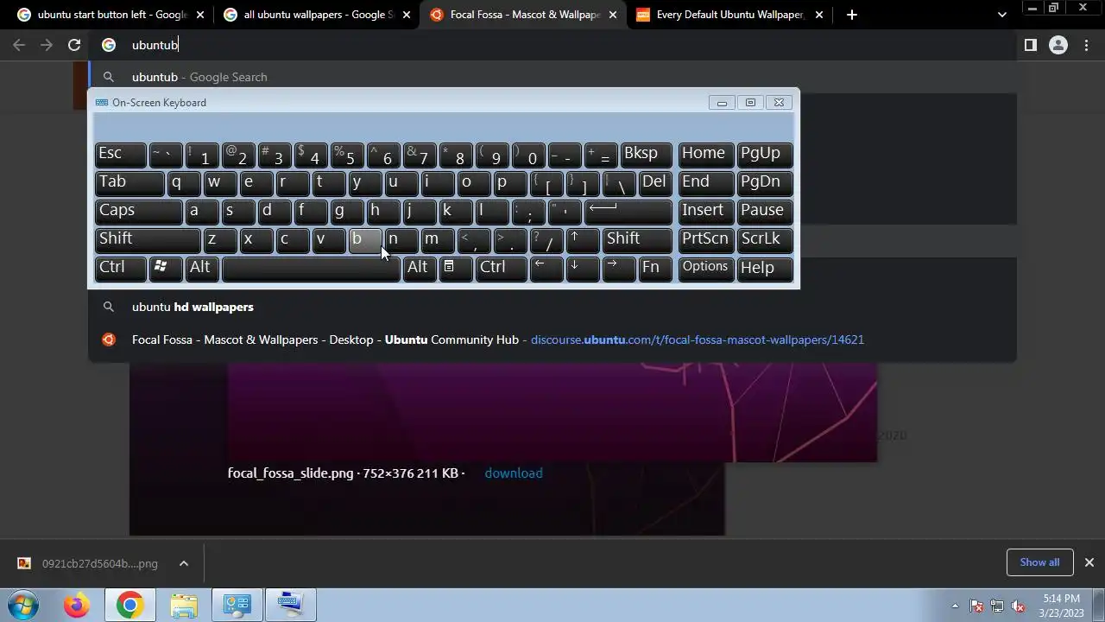Select the Focal Fossa Mascot tab
Screen dimensions: 1105x622
[x=525, y=15]
